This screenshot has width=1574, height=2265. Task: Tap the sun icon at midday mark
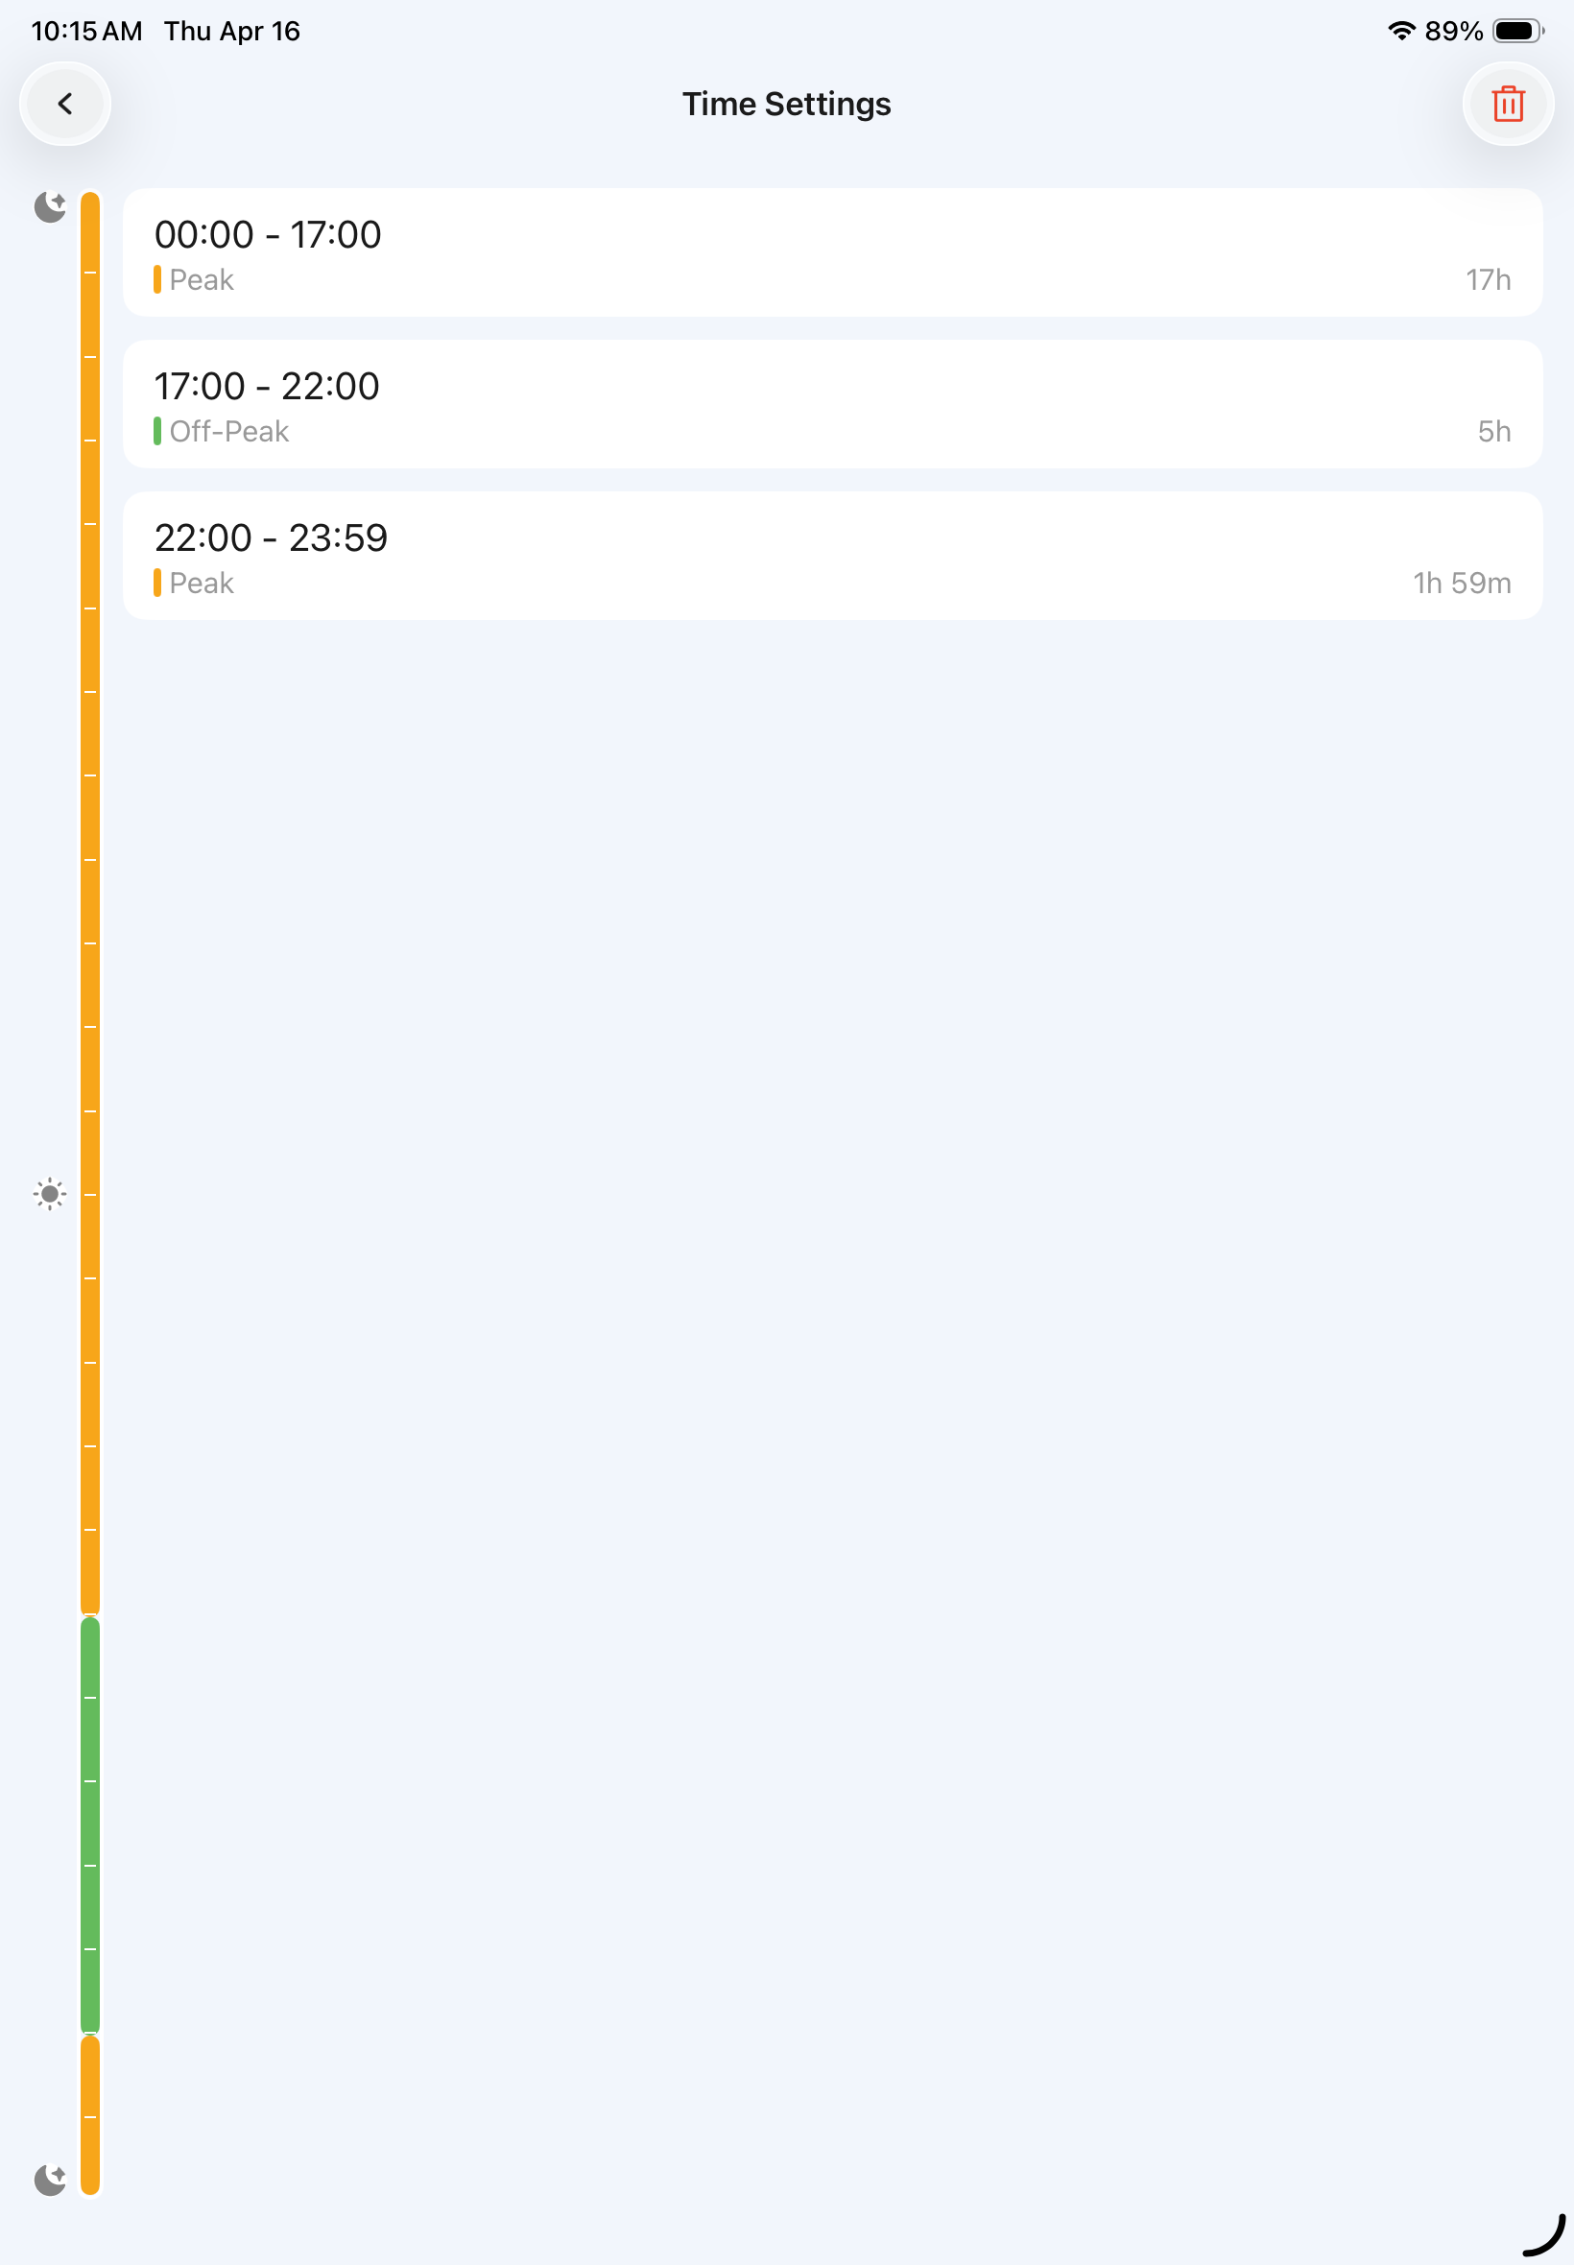(50, 1194)
